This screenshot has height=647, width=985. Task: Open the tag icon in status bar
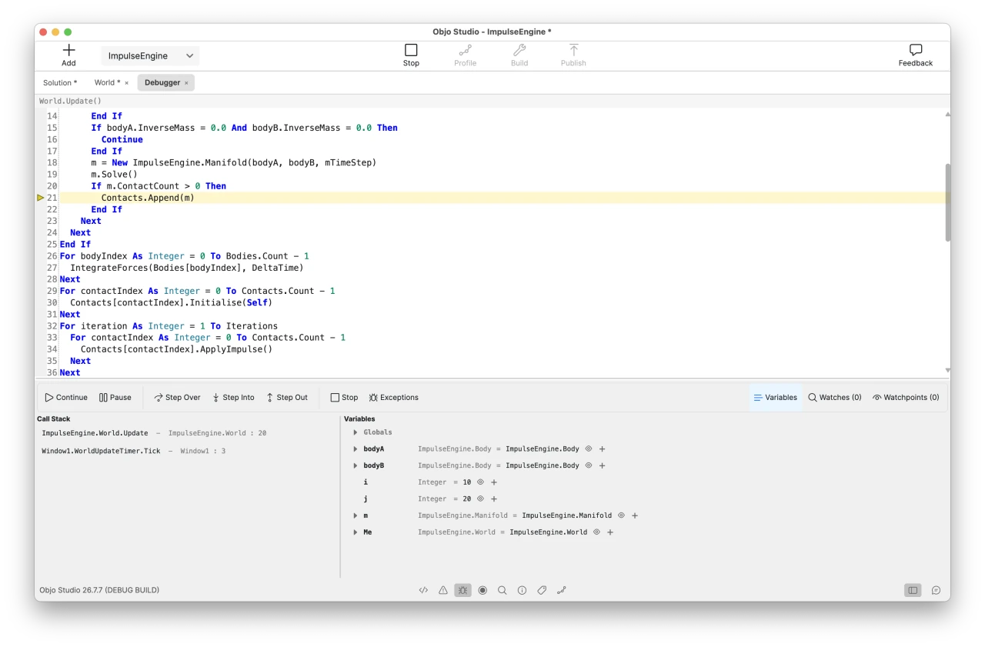click(542, 591)
